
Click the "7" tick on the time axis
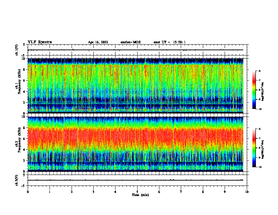[x=181, y=192]
